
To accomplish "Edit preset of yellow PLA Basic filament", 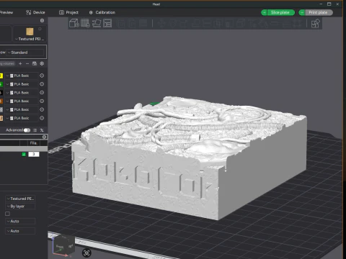I will [42, 76].
